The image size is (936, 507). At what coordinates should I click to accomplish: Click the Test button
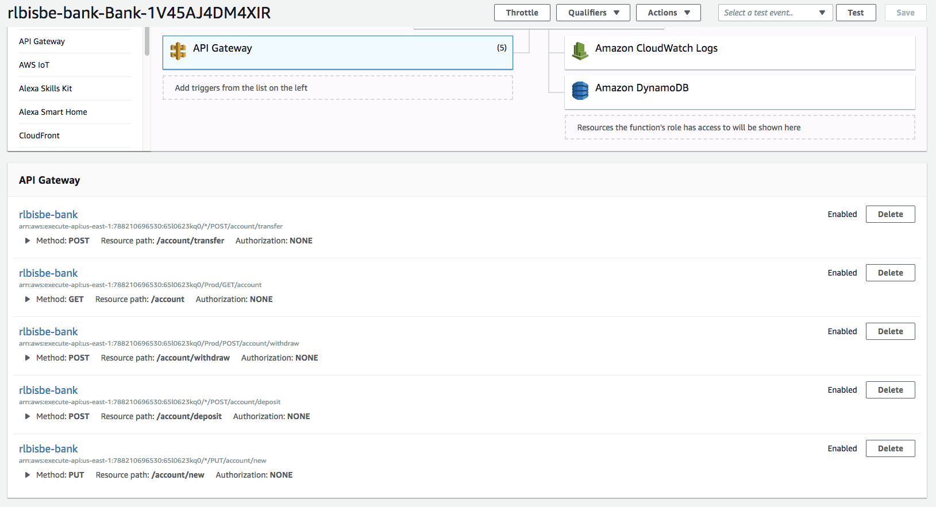[x=856, y=13]
